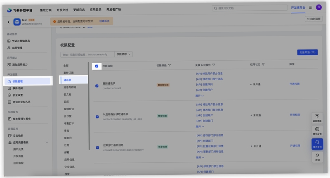Click 回到旧版 button

click(314, 19)
